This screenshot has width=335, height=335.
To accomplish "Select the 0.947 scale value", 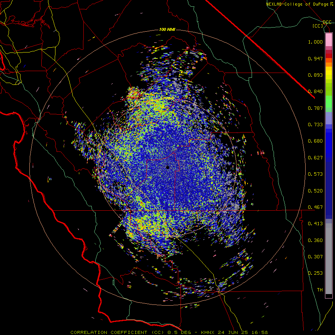I will pyautogui.click(x=315, y=58).
